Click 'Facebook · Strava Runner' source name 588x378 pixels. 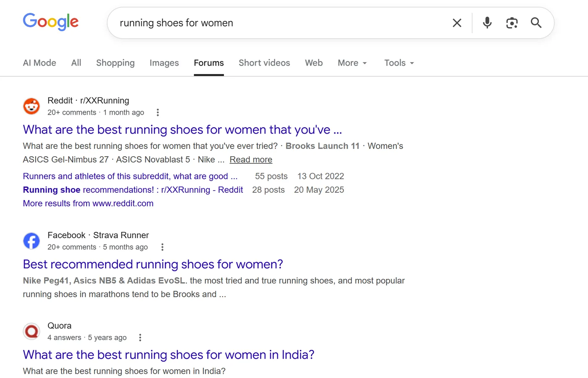pyautogui.click(x=98, y=235)
